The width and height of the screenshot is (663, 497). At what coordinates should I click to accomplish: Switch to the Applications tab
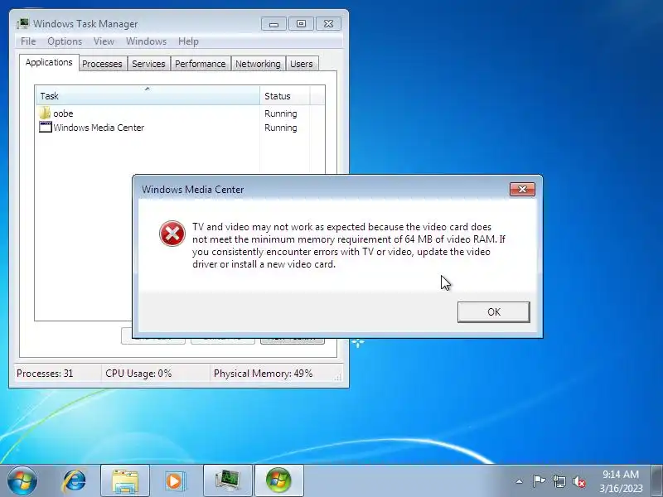(x=49, y=63)
